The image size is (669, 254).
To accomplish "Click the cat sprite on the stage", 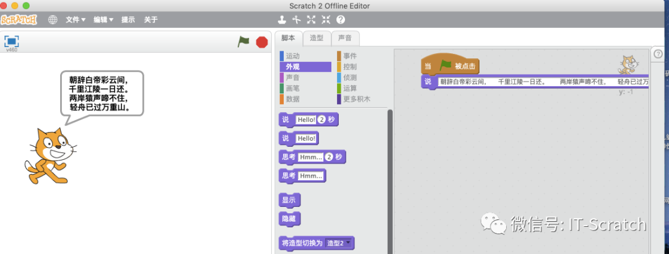I will pyautogui.click(x=50, y=156).
